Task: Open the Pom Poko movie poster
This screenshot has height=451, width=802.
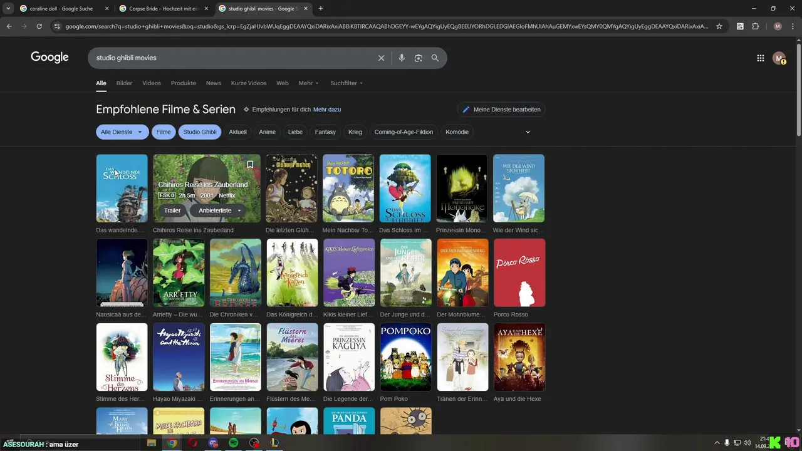Action: (406, 357)
